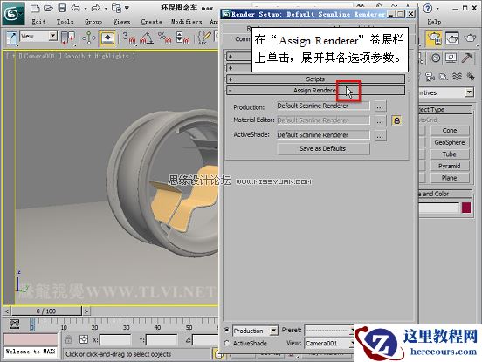Image resolution: width=482 pixels, height=362 pixels.
Task: Open the Preset dropdown in Render Setup
Action: click(328, 331)
